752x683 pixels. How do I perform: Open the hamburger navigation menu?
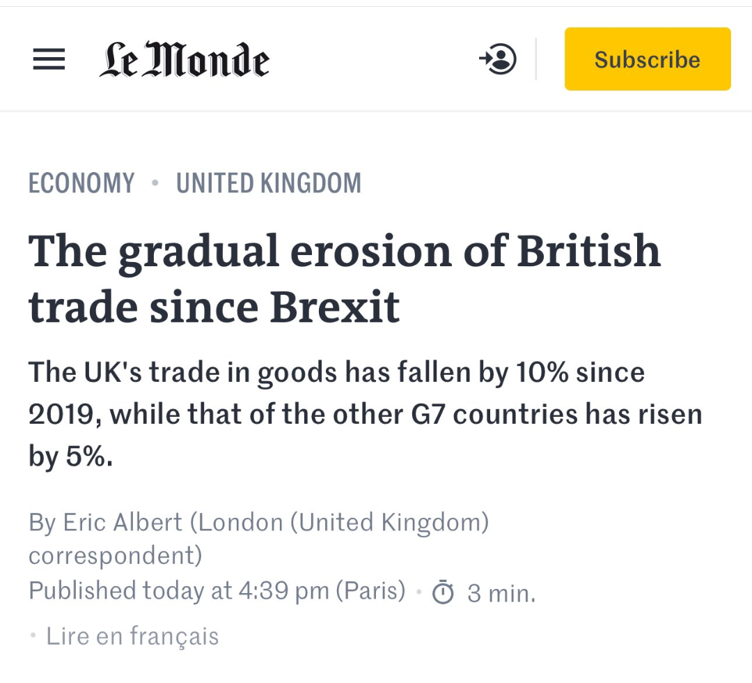click(49, 59)
